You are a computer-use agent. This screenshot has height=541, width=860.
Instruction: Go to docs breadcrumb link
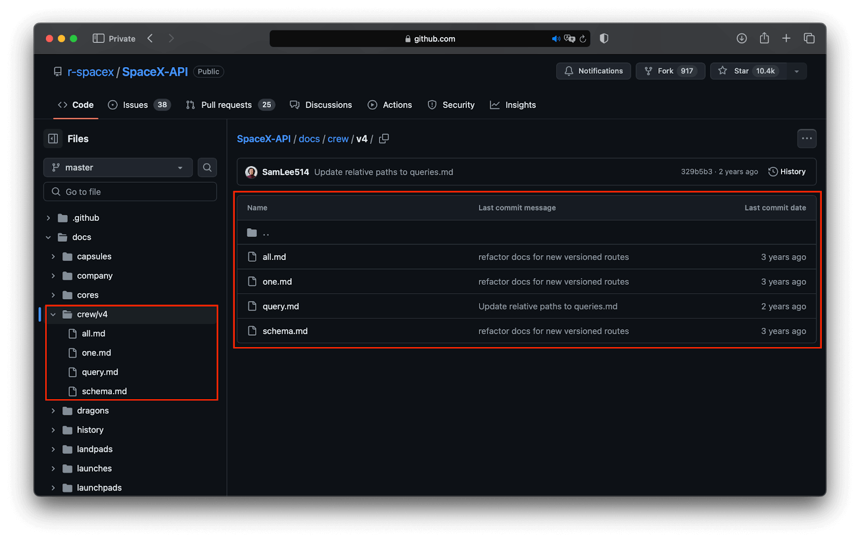click(309, 139)
